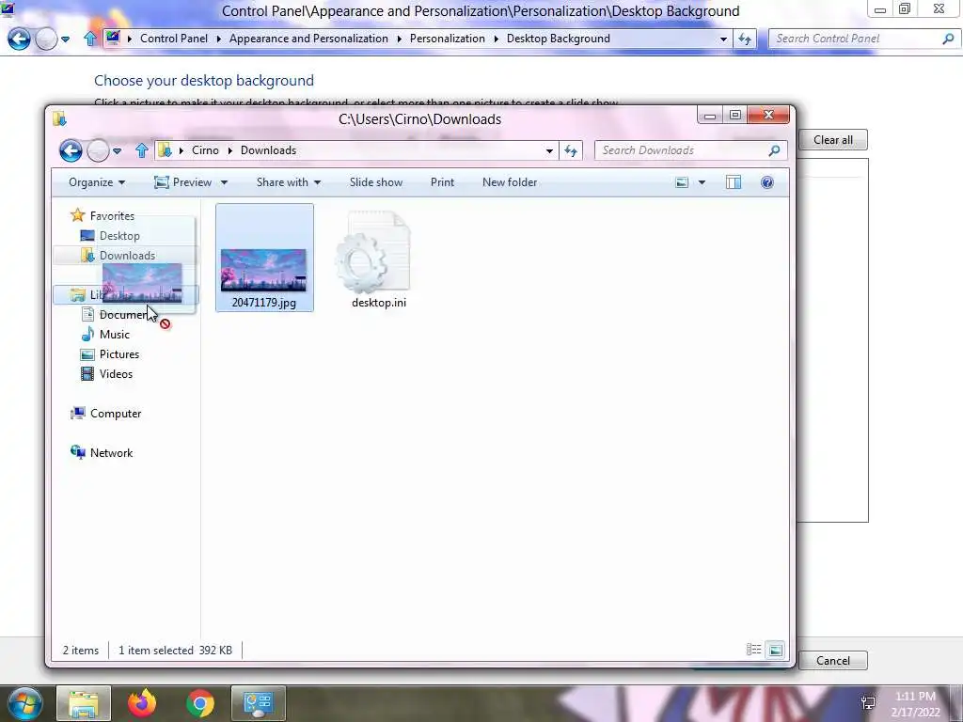Click the Change your view icon
The width and height of the screenshot is (963, 722).
coord(682,182)
